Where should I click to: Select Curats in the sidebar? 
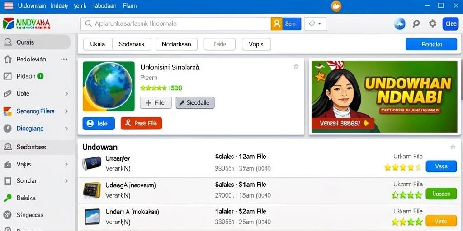click(35, 42)
